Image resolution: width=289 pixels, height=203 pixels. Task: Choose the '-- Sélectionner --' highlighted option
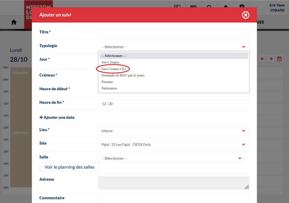point(174,56)
